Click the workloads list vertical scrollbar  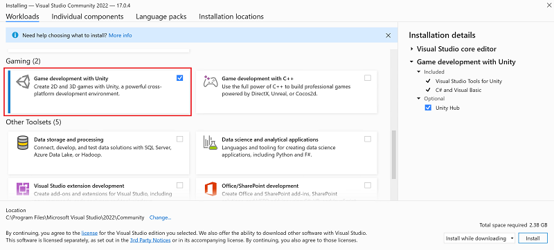(x=393, y=155)
